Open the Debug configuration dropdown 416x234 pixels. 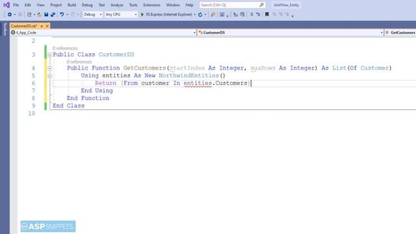[92, 14]
